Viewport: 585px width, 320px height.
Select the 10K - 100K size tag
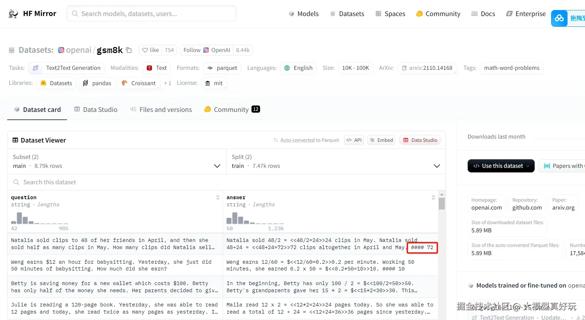[356, 68]
